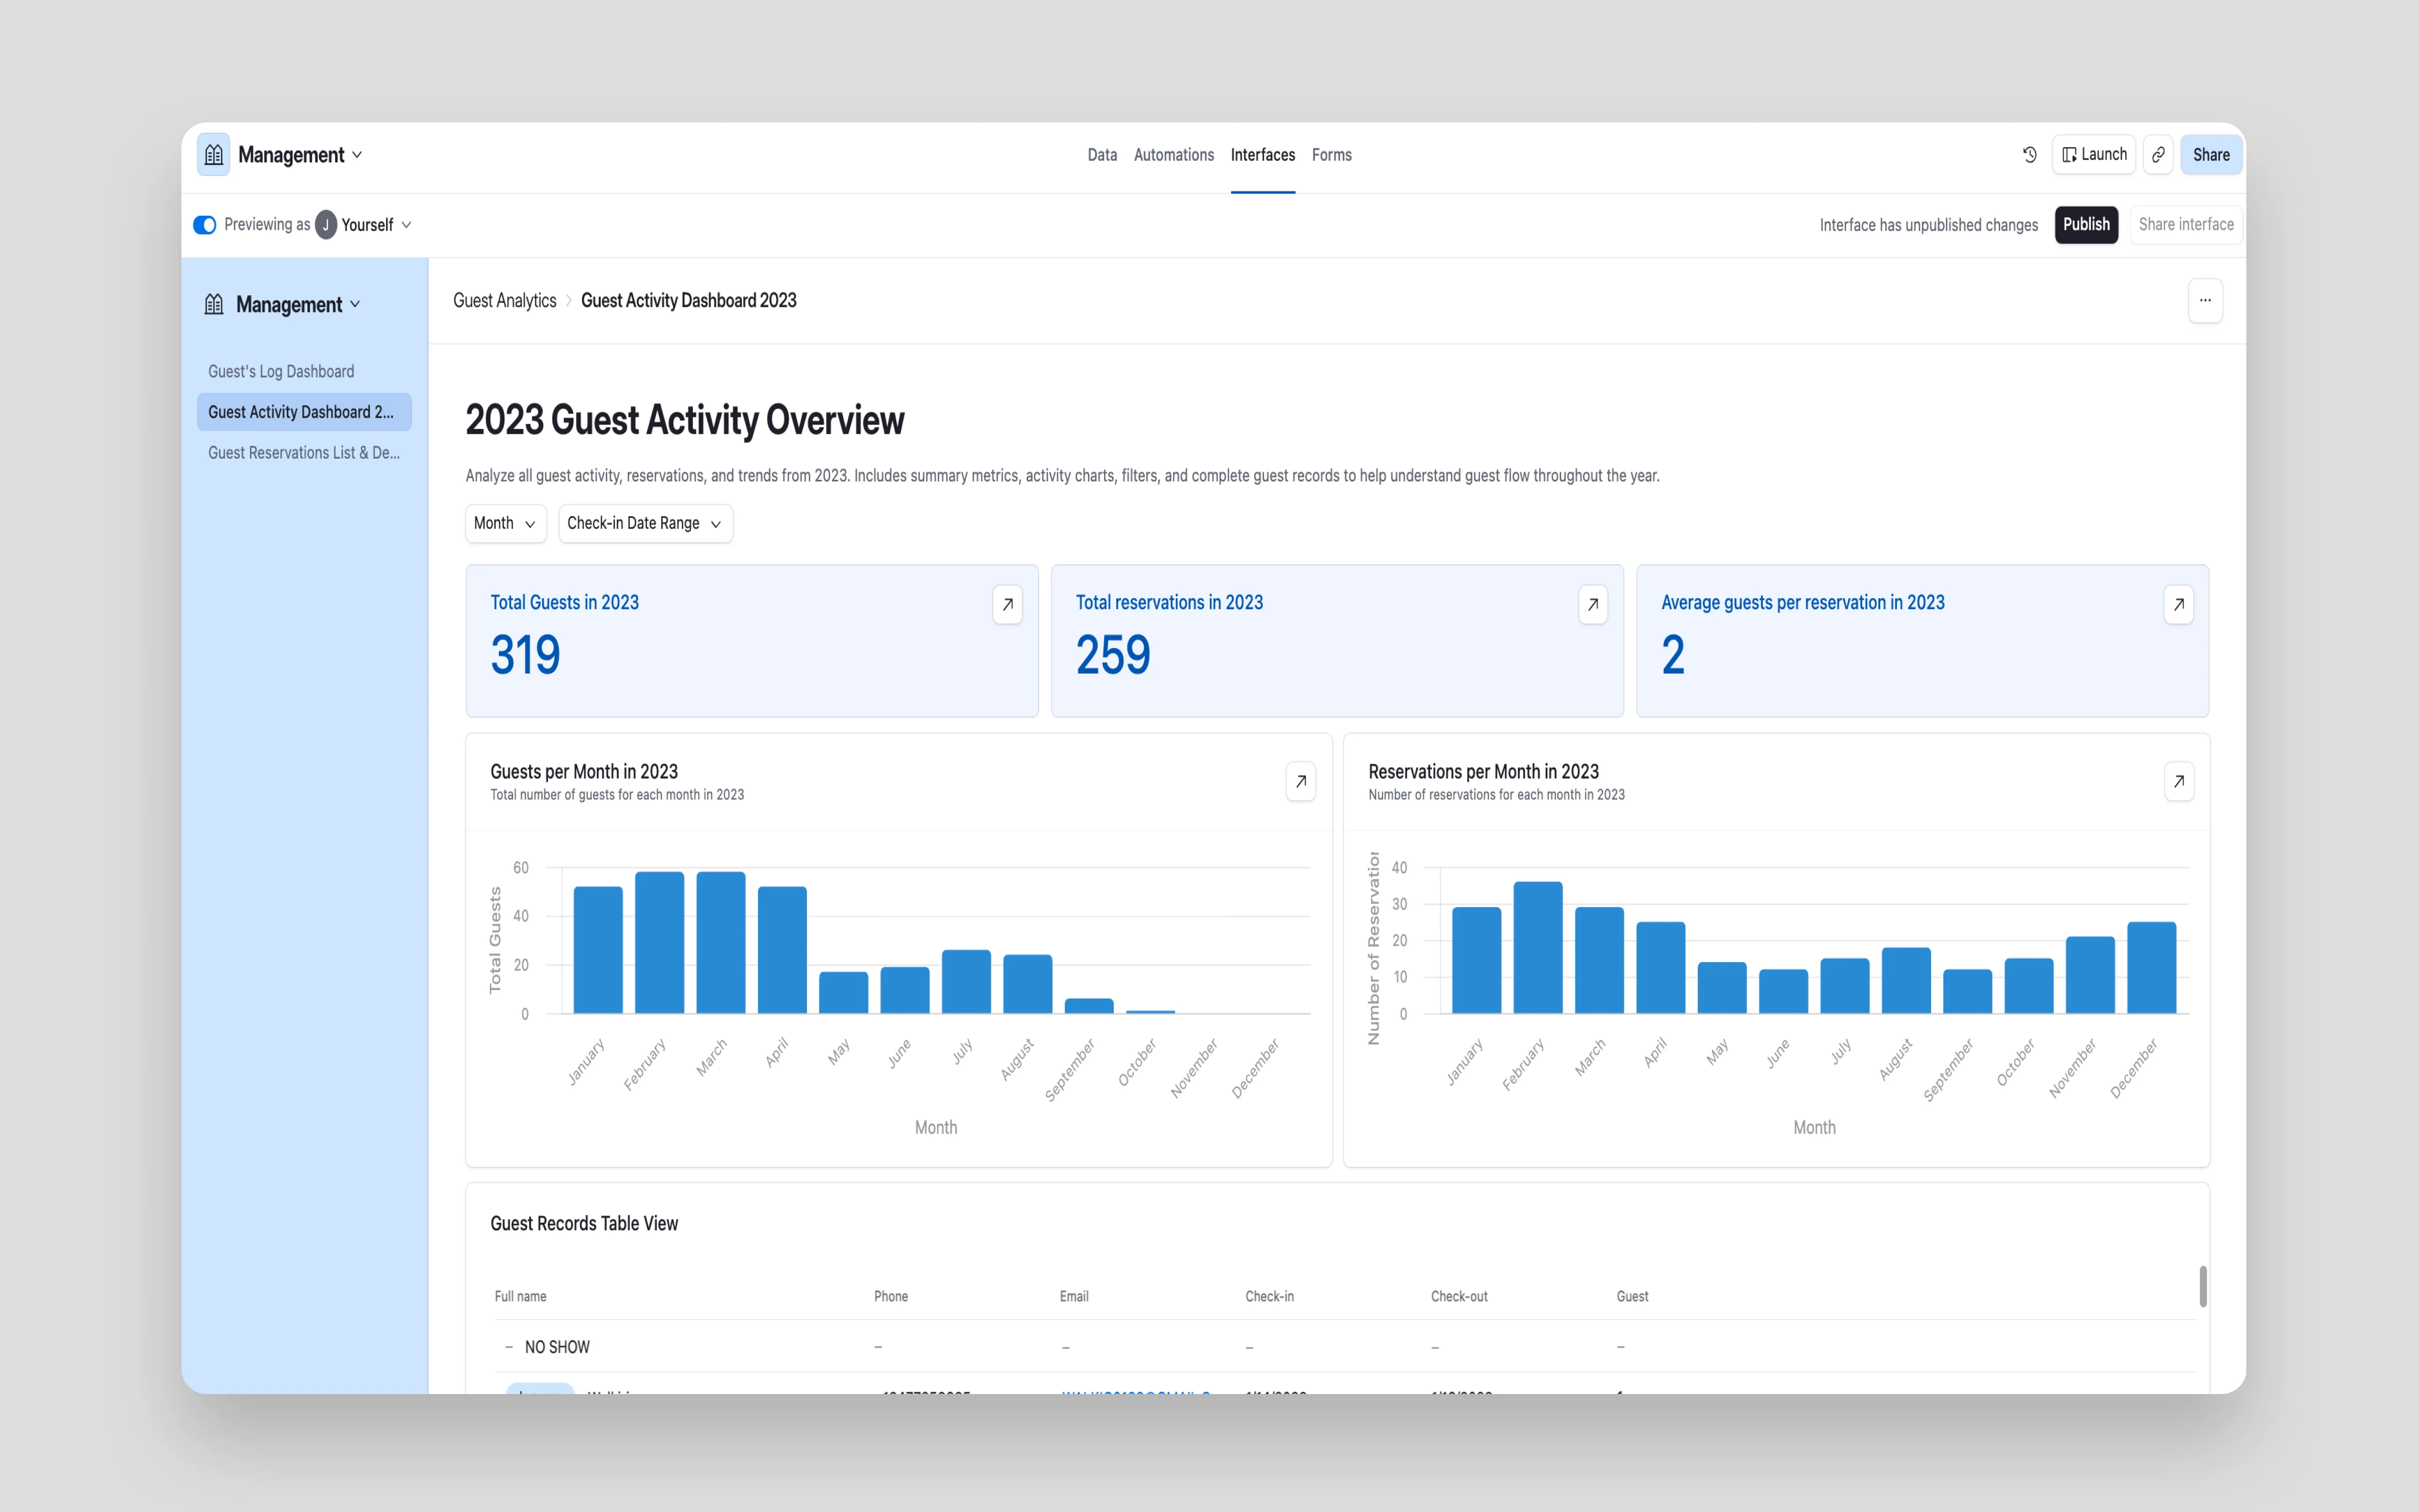
Task: Open the Check-in Date Range dropdown
Action: 645,523
